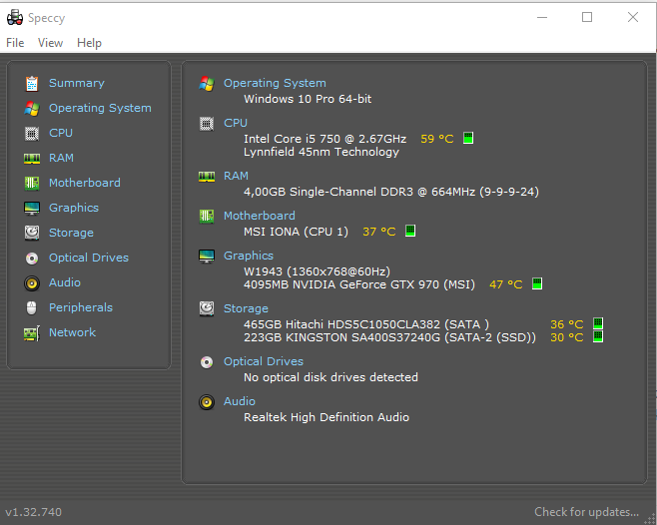Click the green temperature indicator beside 47 °C
Screen dimensions: 657x525
point(537,283)
